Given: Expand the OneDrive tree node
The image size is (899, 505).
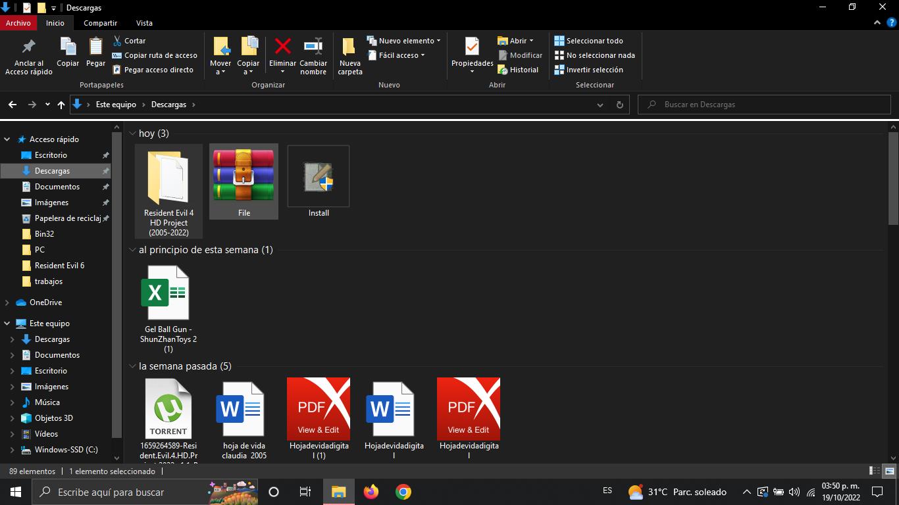Looking at the screenshot, I should click(x=7, y=302).
